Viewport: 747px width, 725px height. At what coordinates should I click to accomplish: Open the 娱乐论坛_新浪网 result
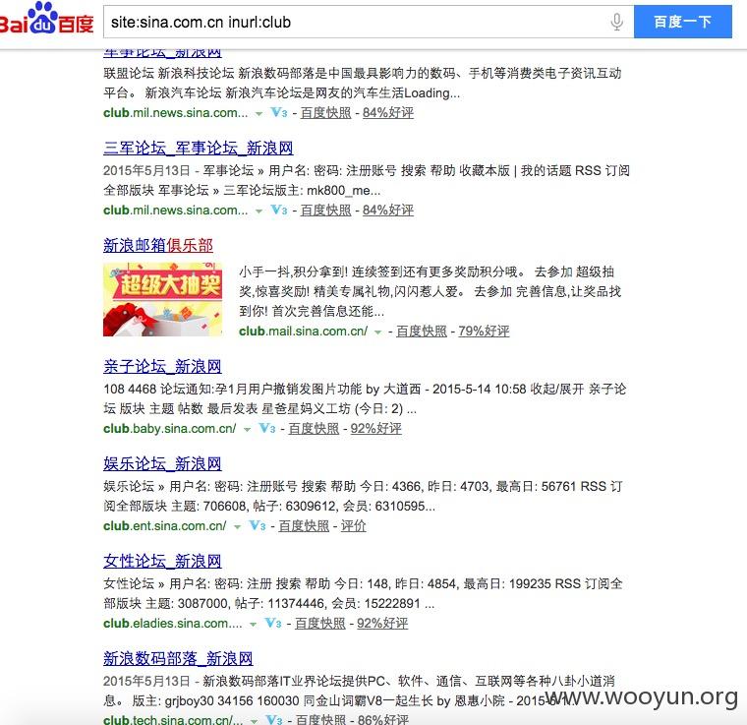pyautogui.click(x=162, y=463)
